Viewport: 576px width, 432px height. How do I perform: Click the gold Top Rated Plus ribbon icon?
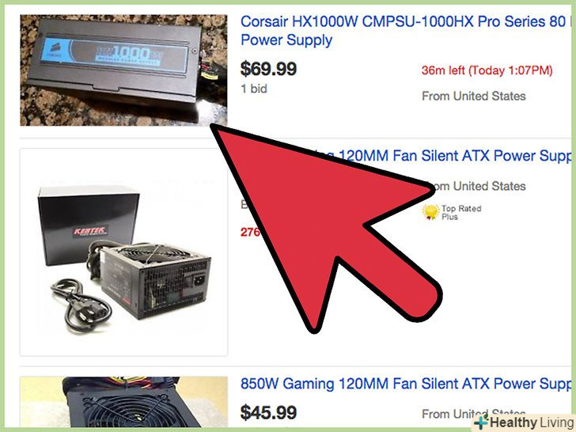click(430, 212)
